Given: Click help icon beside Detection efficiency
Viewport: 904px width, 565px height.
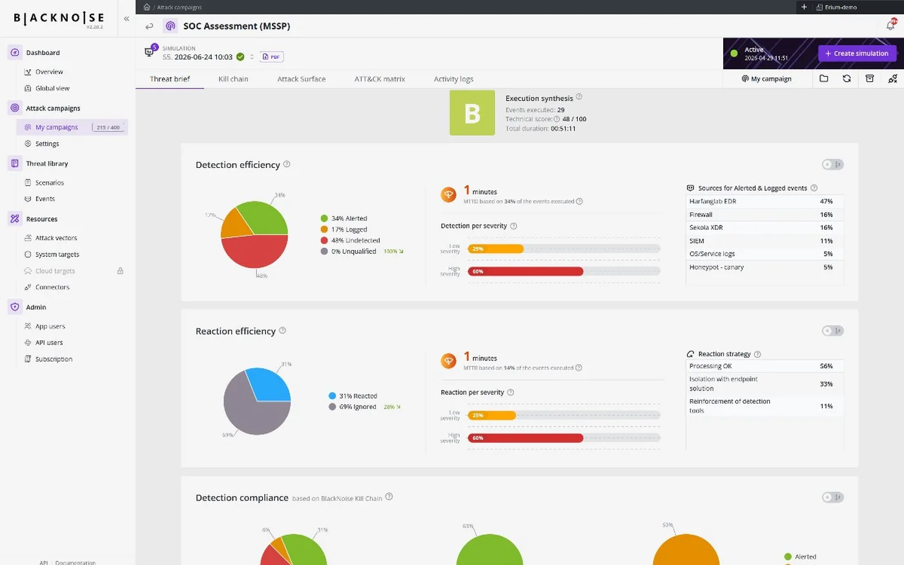Looking at the screenshot, I should 287,164.
